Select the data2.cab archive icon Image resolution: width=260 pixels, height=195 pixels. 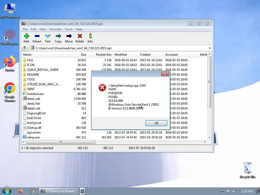click(x=25, y=108)
